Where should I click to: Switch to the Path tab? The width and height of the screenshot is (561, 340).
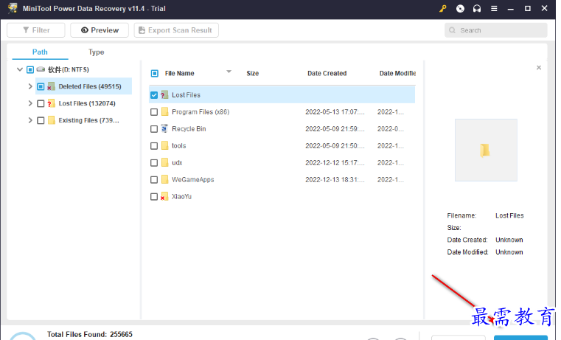[40, 52]
